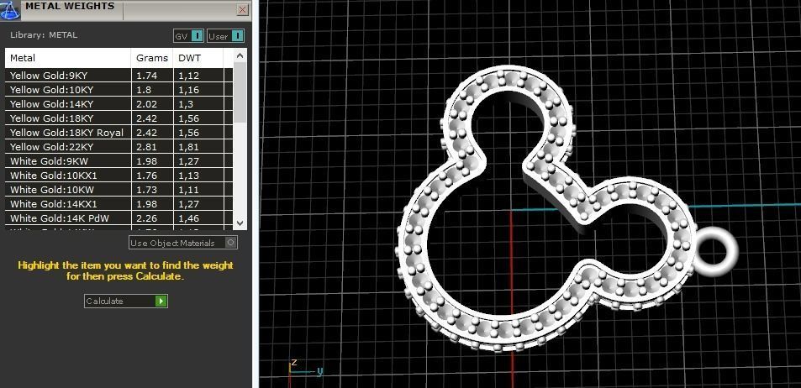Select the White Gold:9KW row
Viewport: 801px width, 388px height.
tap(119, 161)
